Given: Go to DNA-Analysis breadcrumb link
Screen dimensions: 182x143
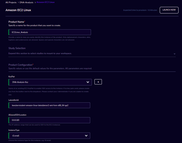Looking at the screenshot, I should [27, 2].
